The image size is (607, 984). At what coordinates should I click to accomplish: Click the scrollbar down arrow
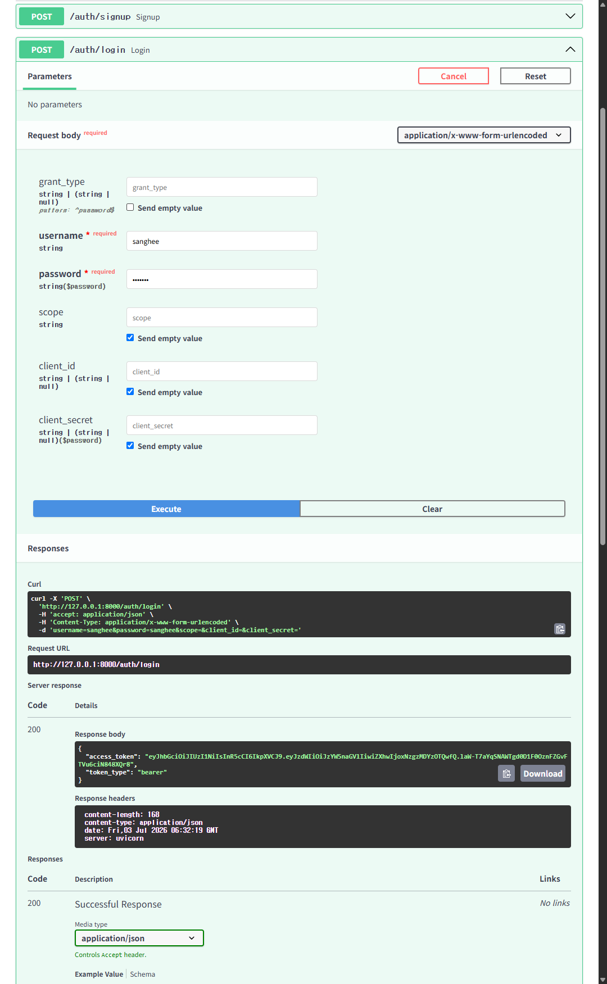(603, 980)
